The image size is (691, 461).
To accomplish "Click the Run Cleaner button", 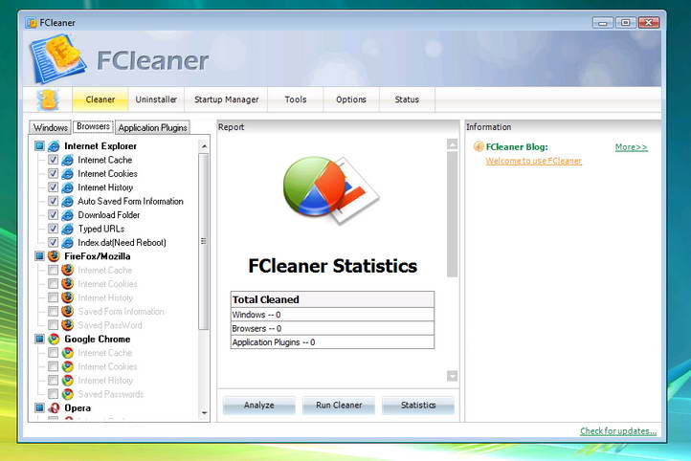I will 339,406.
